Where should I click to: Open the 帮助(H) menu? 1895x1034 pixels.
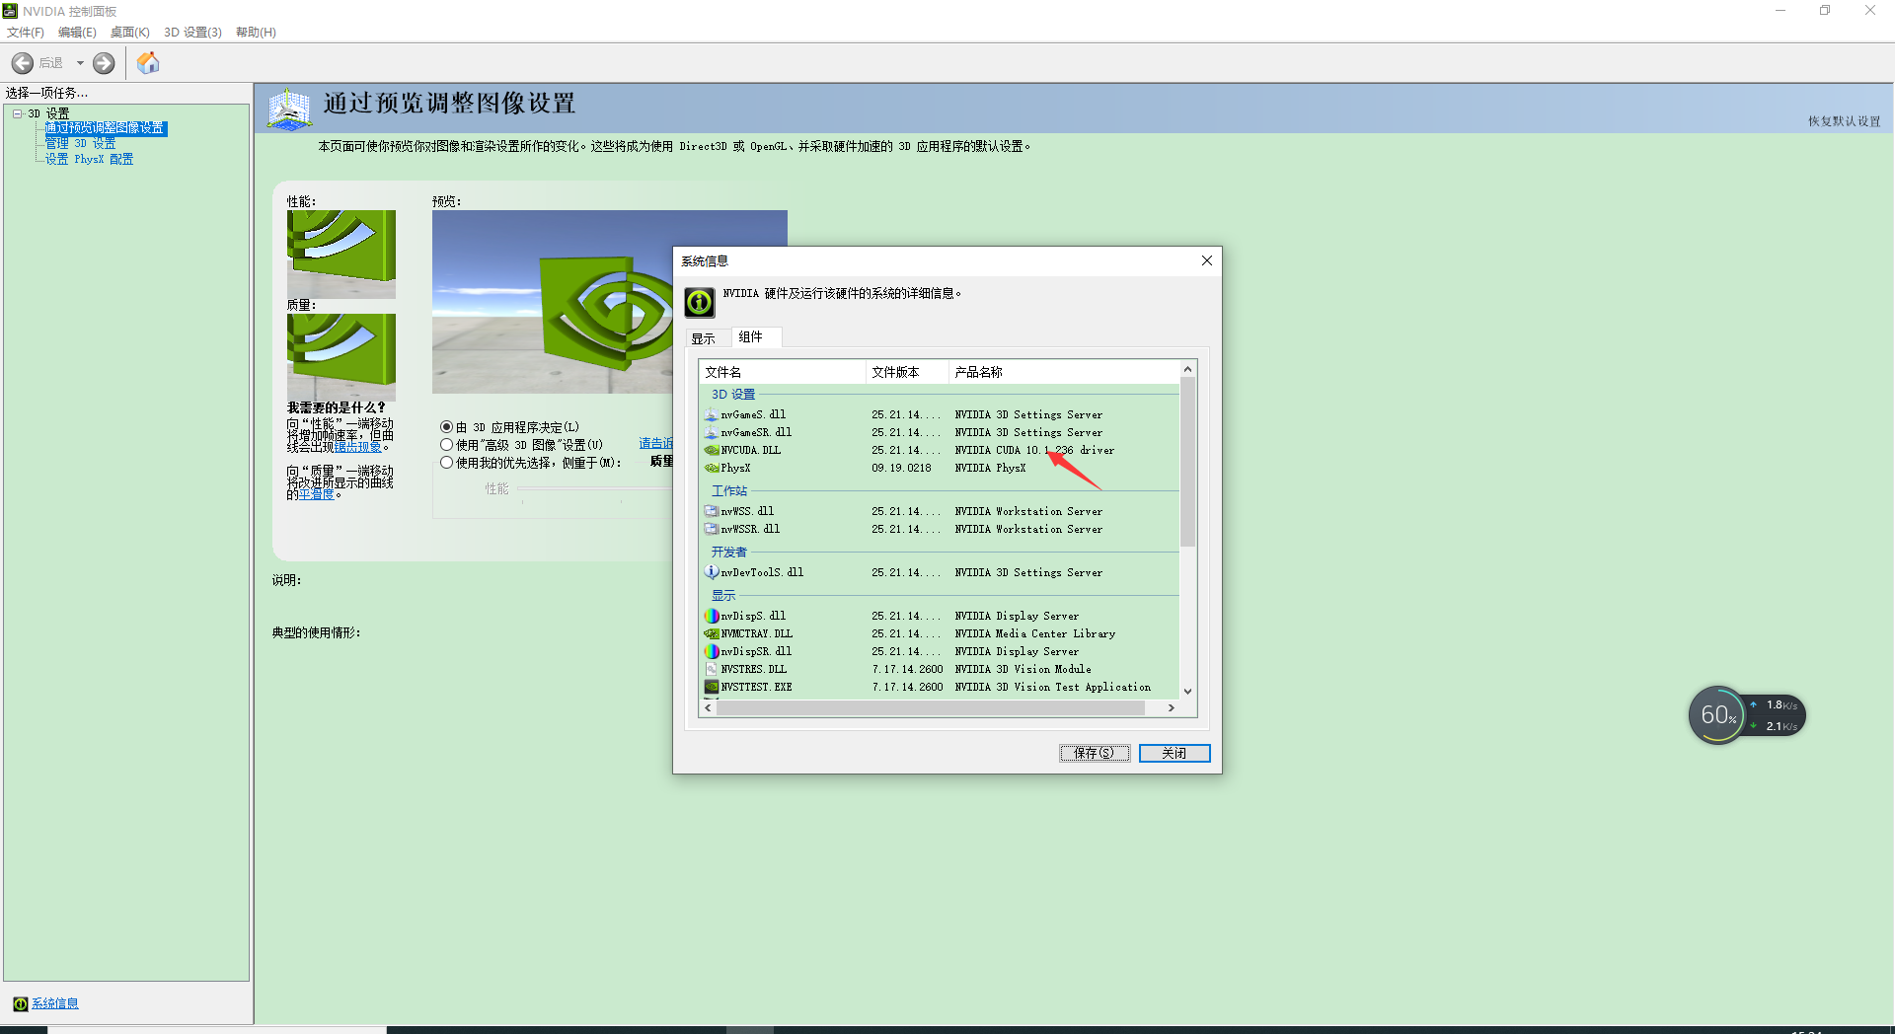point(256,33)
